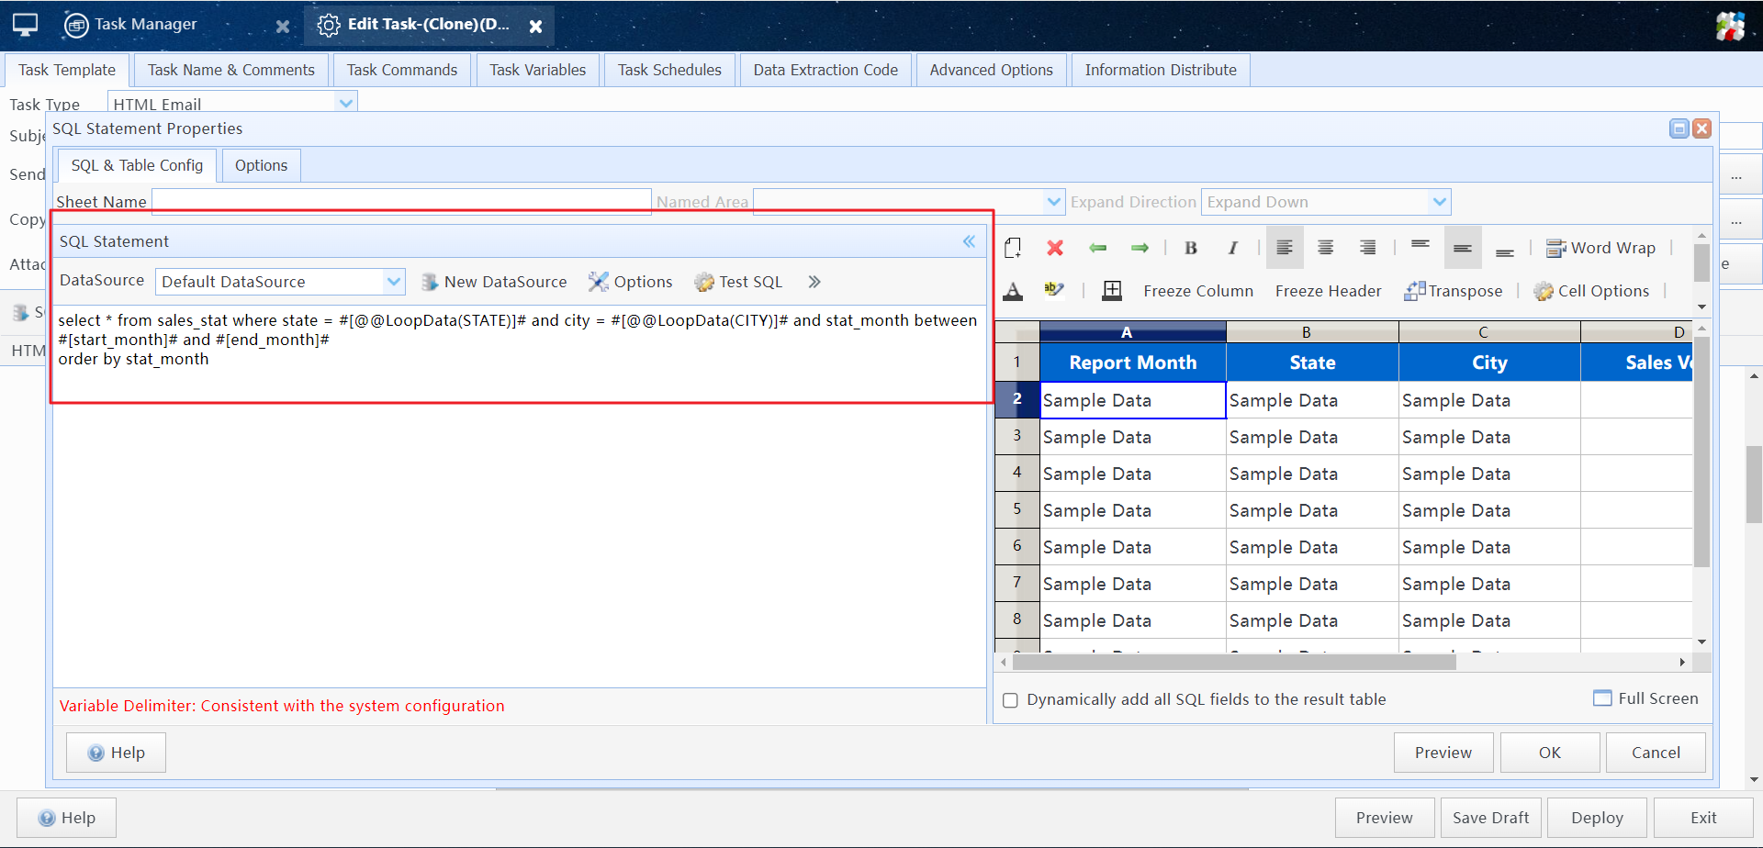
Task: Open the cell borders tool
Action: [x=1111, y=291]
